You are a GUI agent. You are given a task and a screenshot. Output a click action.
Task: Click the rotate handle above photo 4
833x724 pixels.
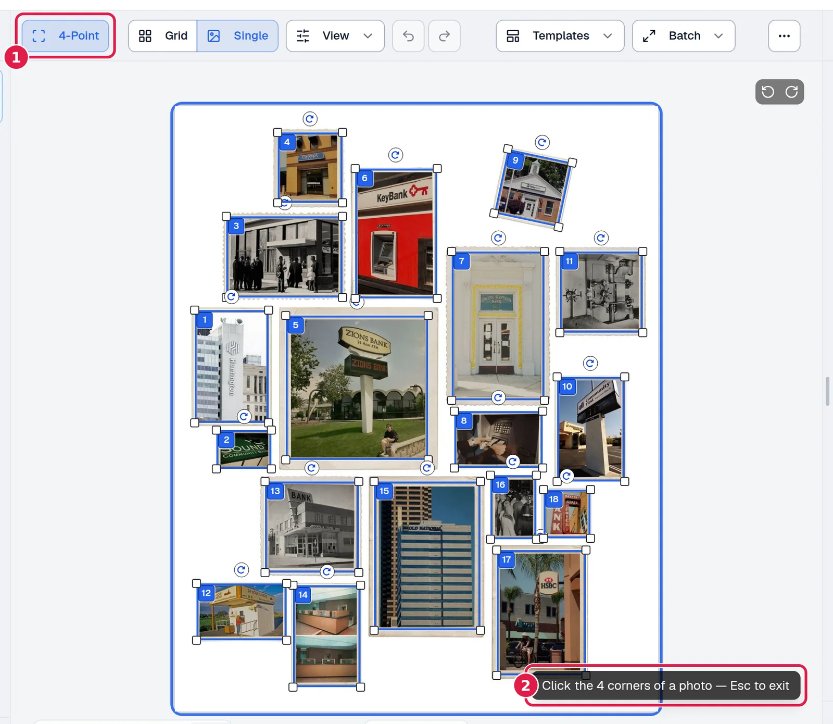click(310, 119)
